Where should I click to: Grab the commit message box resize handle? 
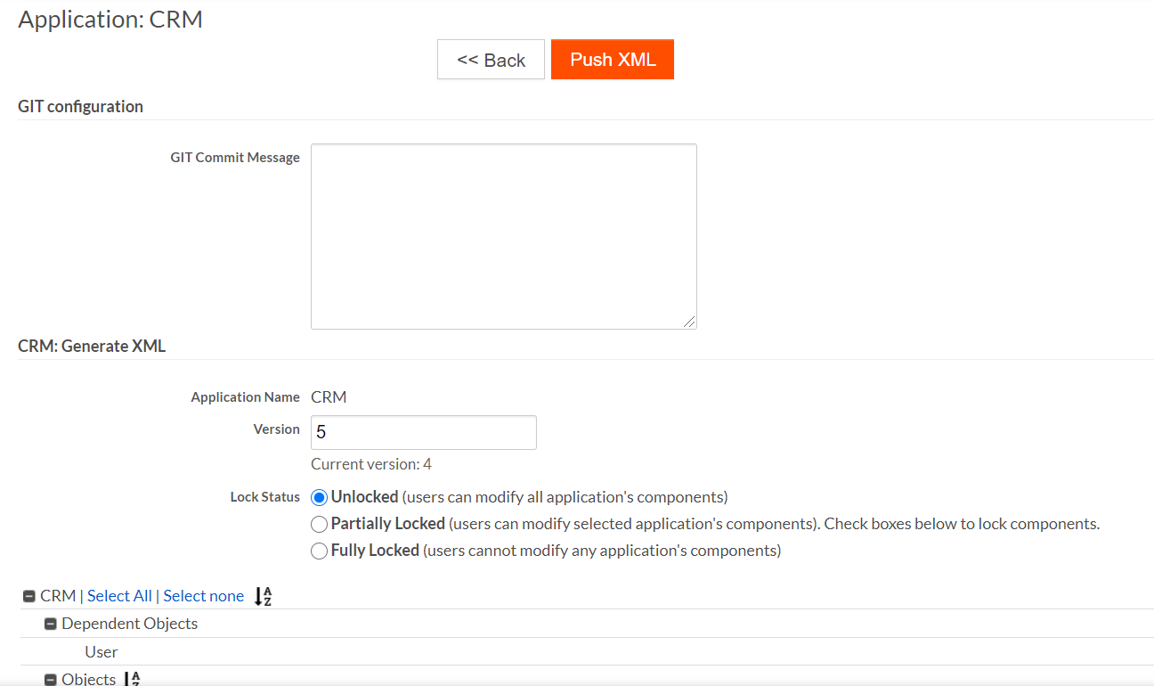point(689,322)
